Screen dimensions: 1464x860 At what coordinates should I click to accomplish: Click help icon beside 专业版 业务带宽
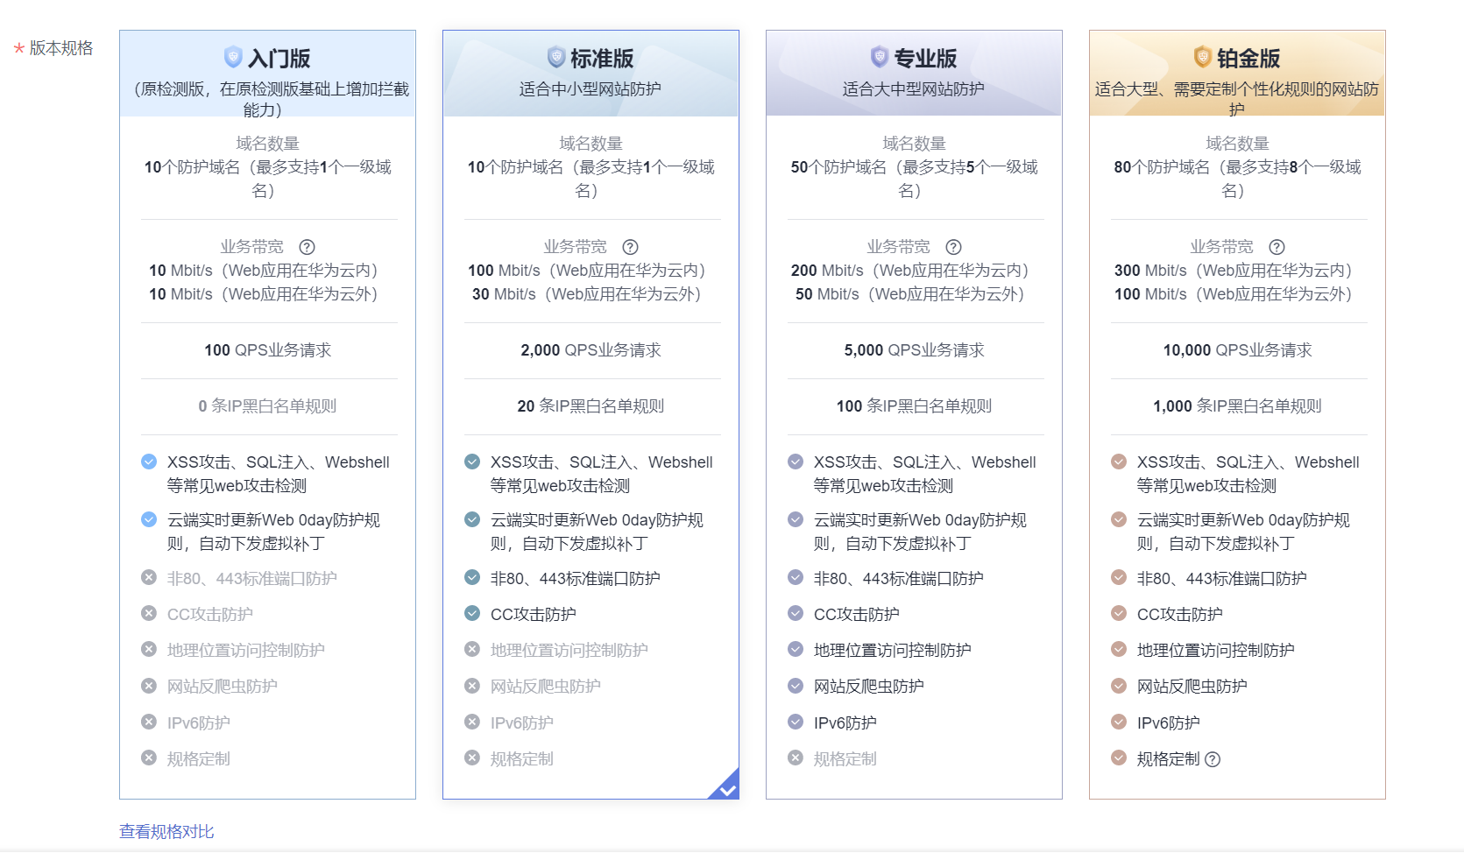click(953, 247)
